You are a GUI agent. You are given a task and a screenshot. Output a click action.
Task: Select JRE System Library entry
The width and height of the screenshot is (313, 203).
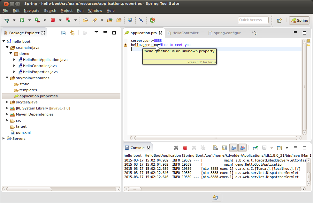43,108
